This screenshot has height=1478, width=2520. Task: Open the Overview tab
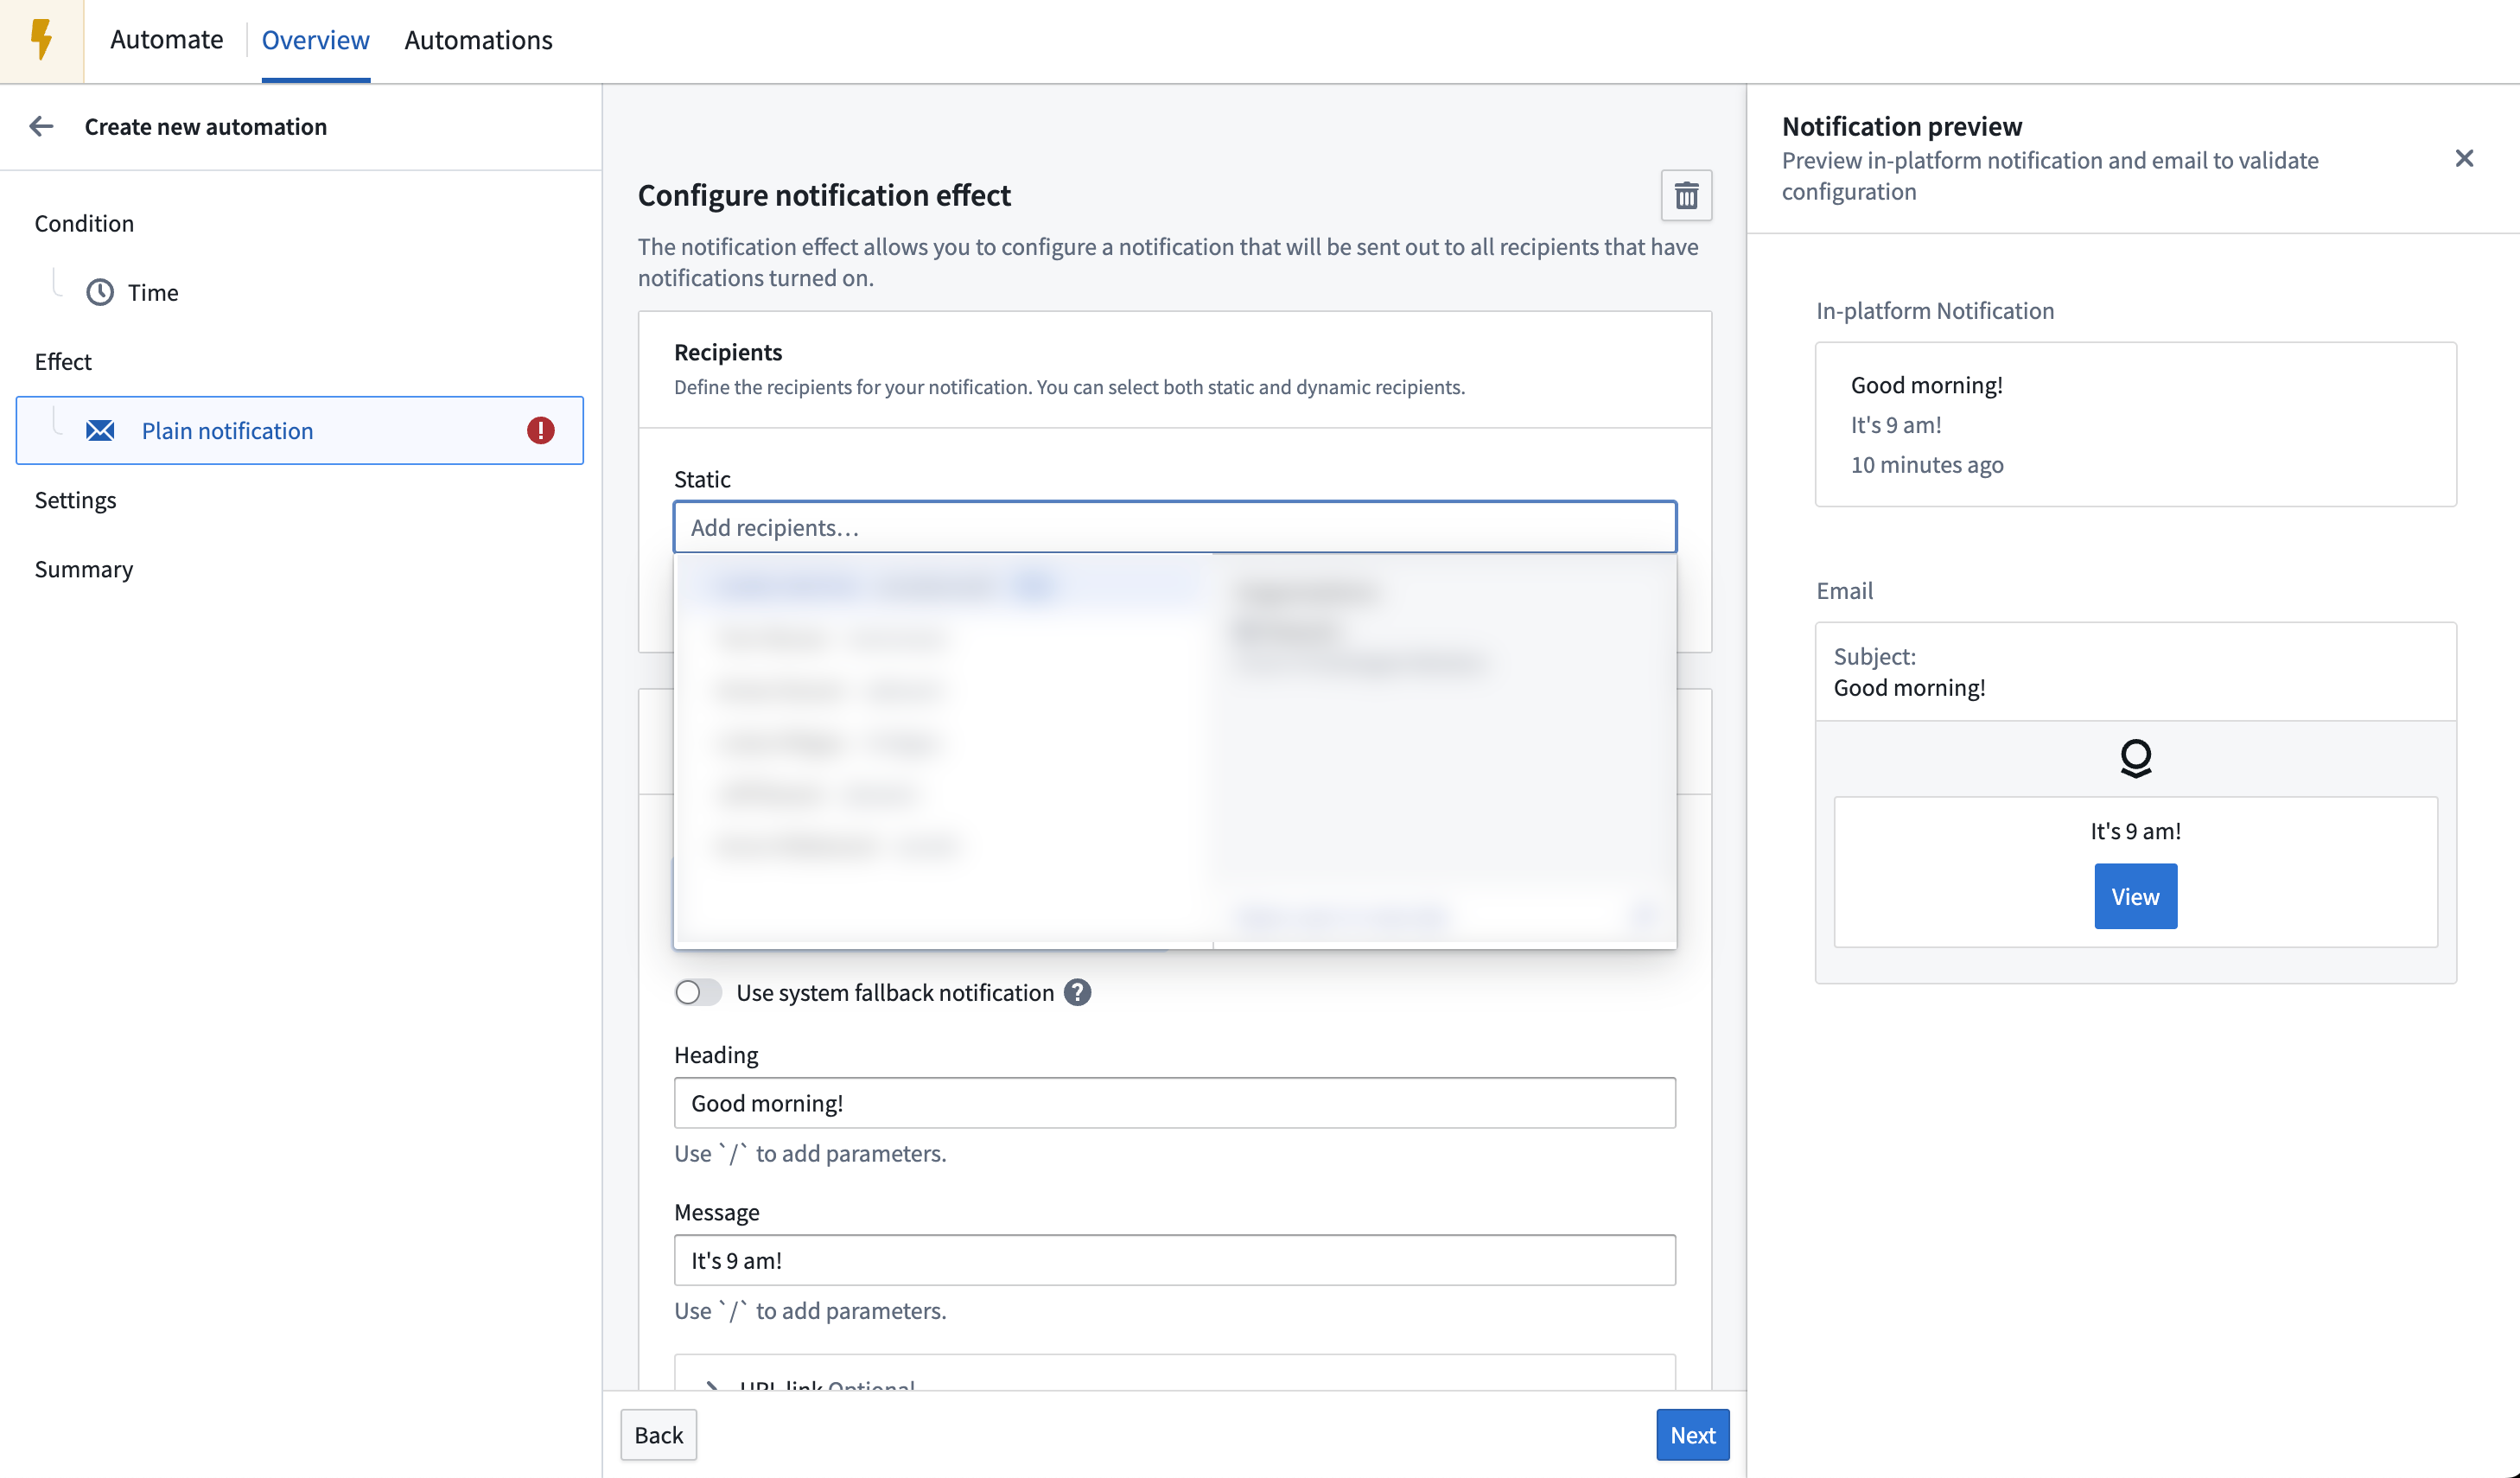coord(315,40)
